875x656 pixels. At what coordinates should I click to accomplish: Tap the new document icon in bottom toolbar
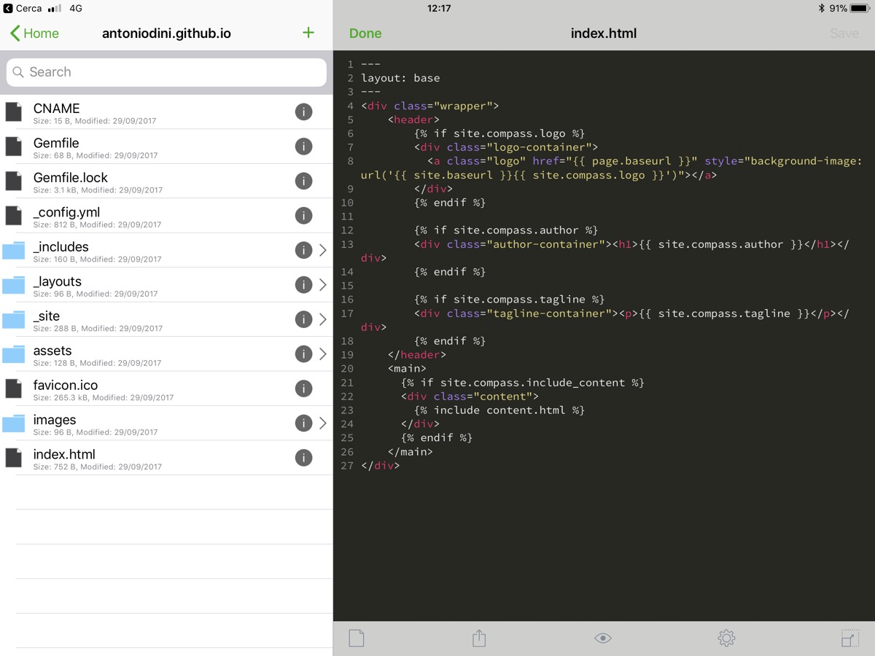pos(356,639)
